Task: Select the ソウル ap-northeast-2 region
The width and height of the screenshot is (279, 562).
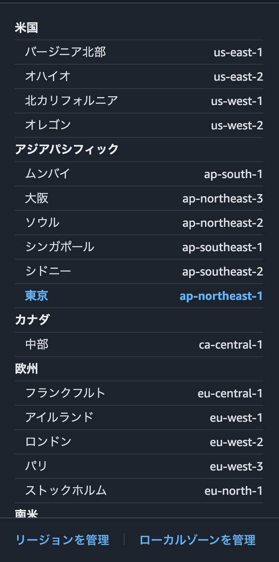Action: [139, 223]
